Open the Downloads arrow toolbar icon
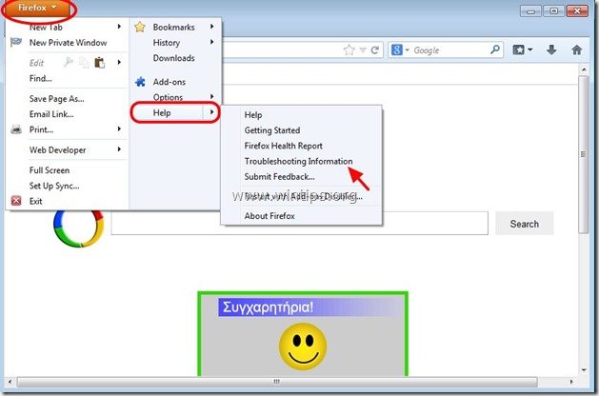Viewport: 599px width, 396px height. [551, 49]
